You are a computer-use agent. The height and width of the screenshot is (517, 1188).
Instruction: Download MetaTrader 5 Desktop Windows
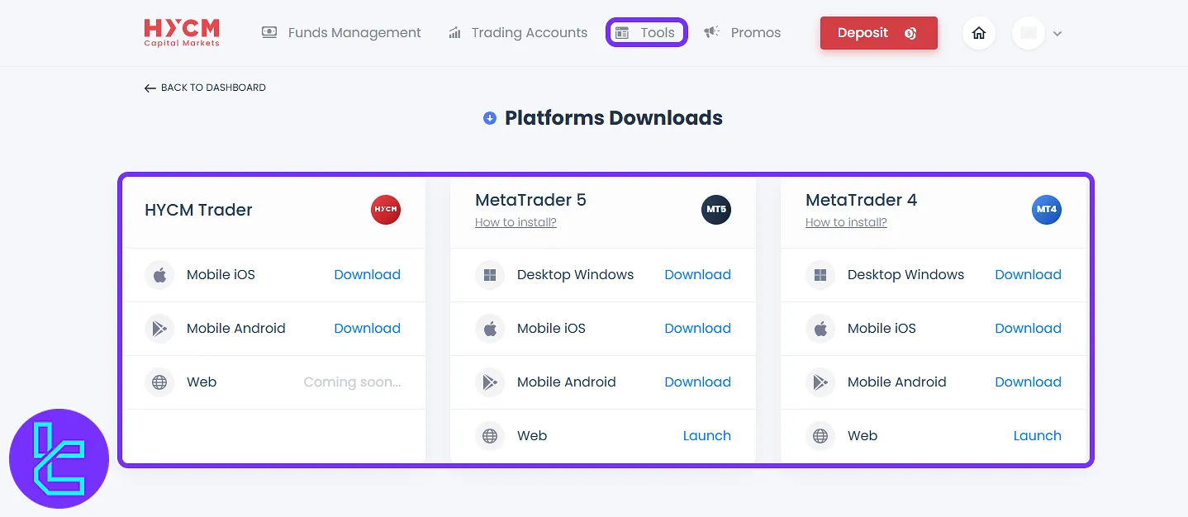click(x=697, y=275)
